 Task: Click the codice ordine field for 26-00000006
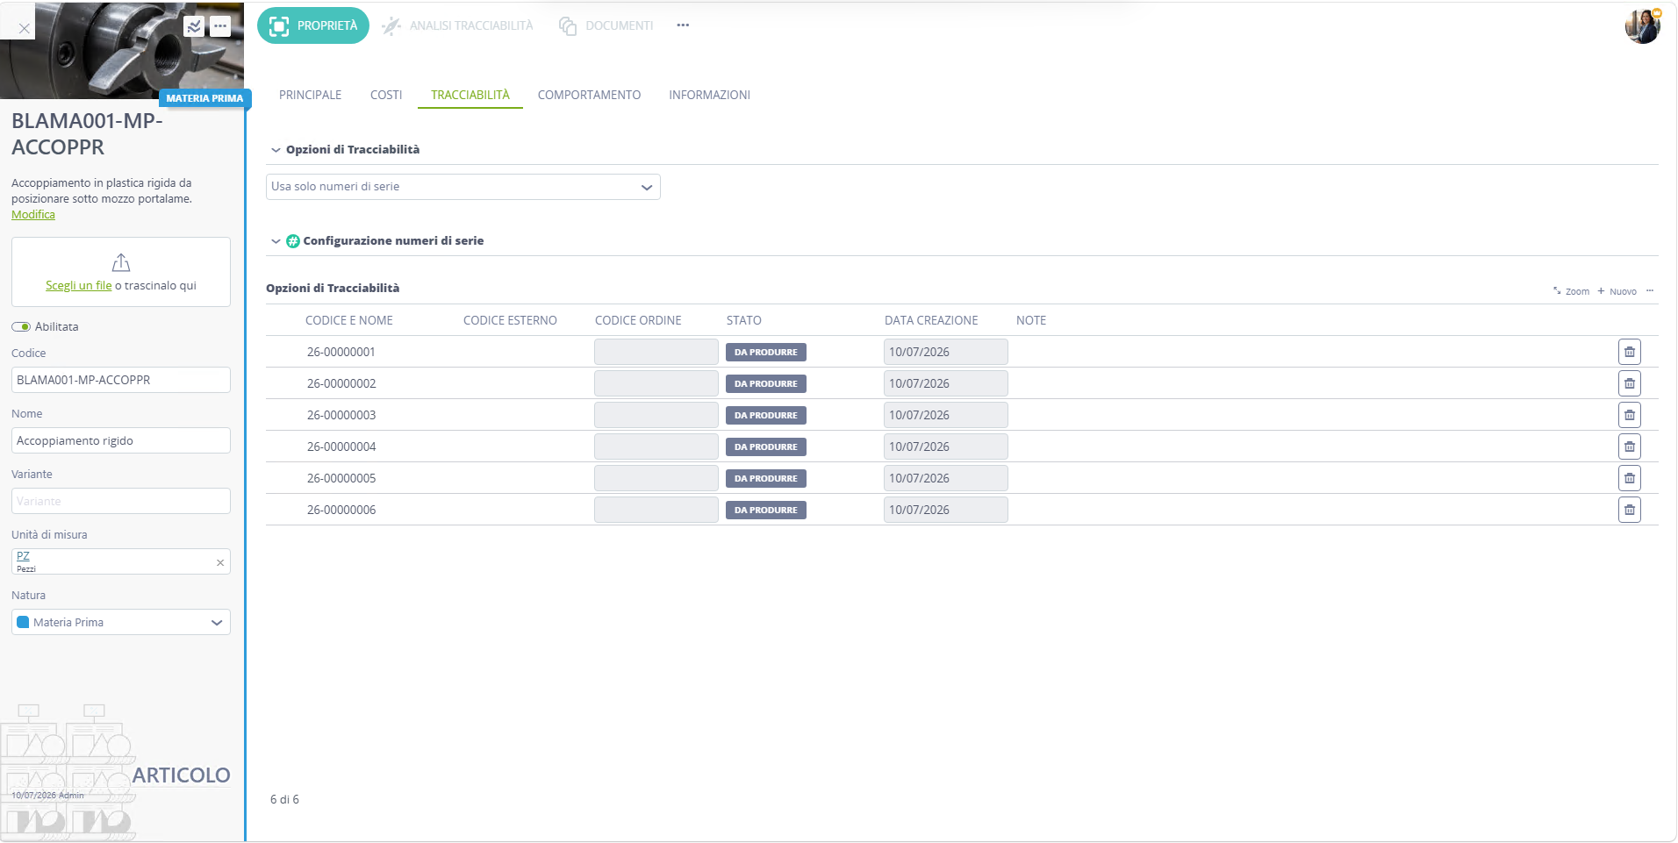click(x=656, y=510)
